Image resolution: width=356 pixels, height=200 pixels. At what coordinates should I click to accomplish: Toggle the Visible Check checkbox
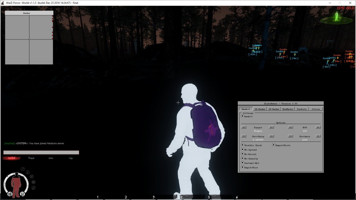point(243,145)
